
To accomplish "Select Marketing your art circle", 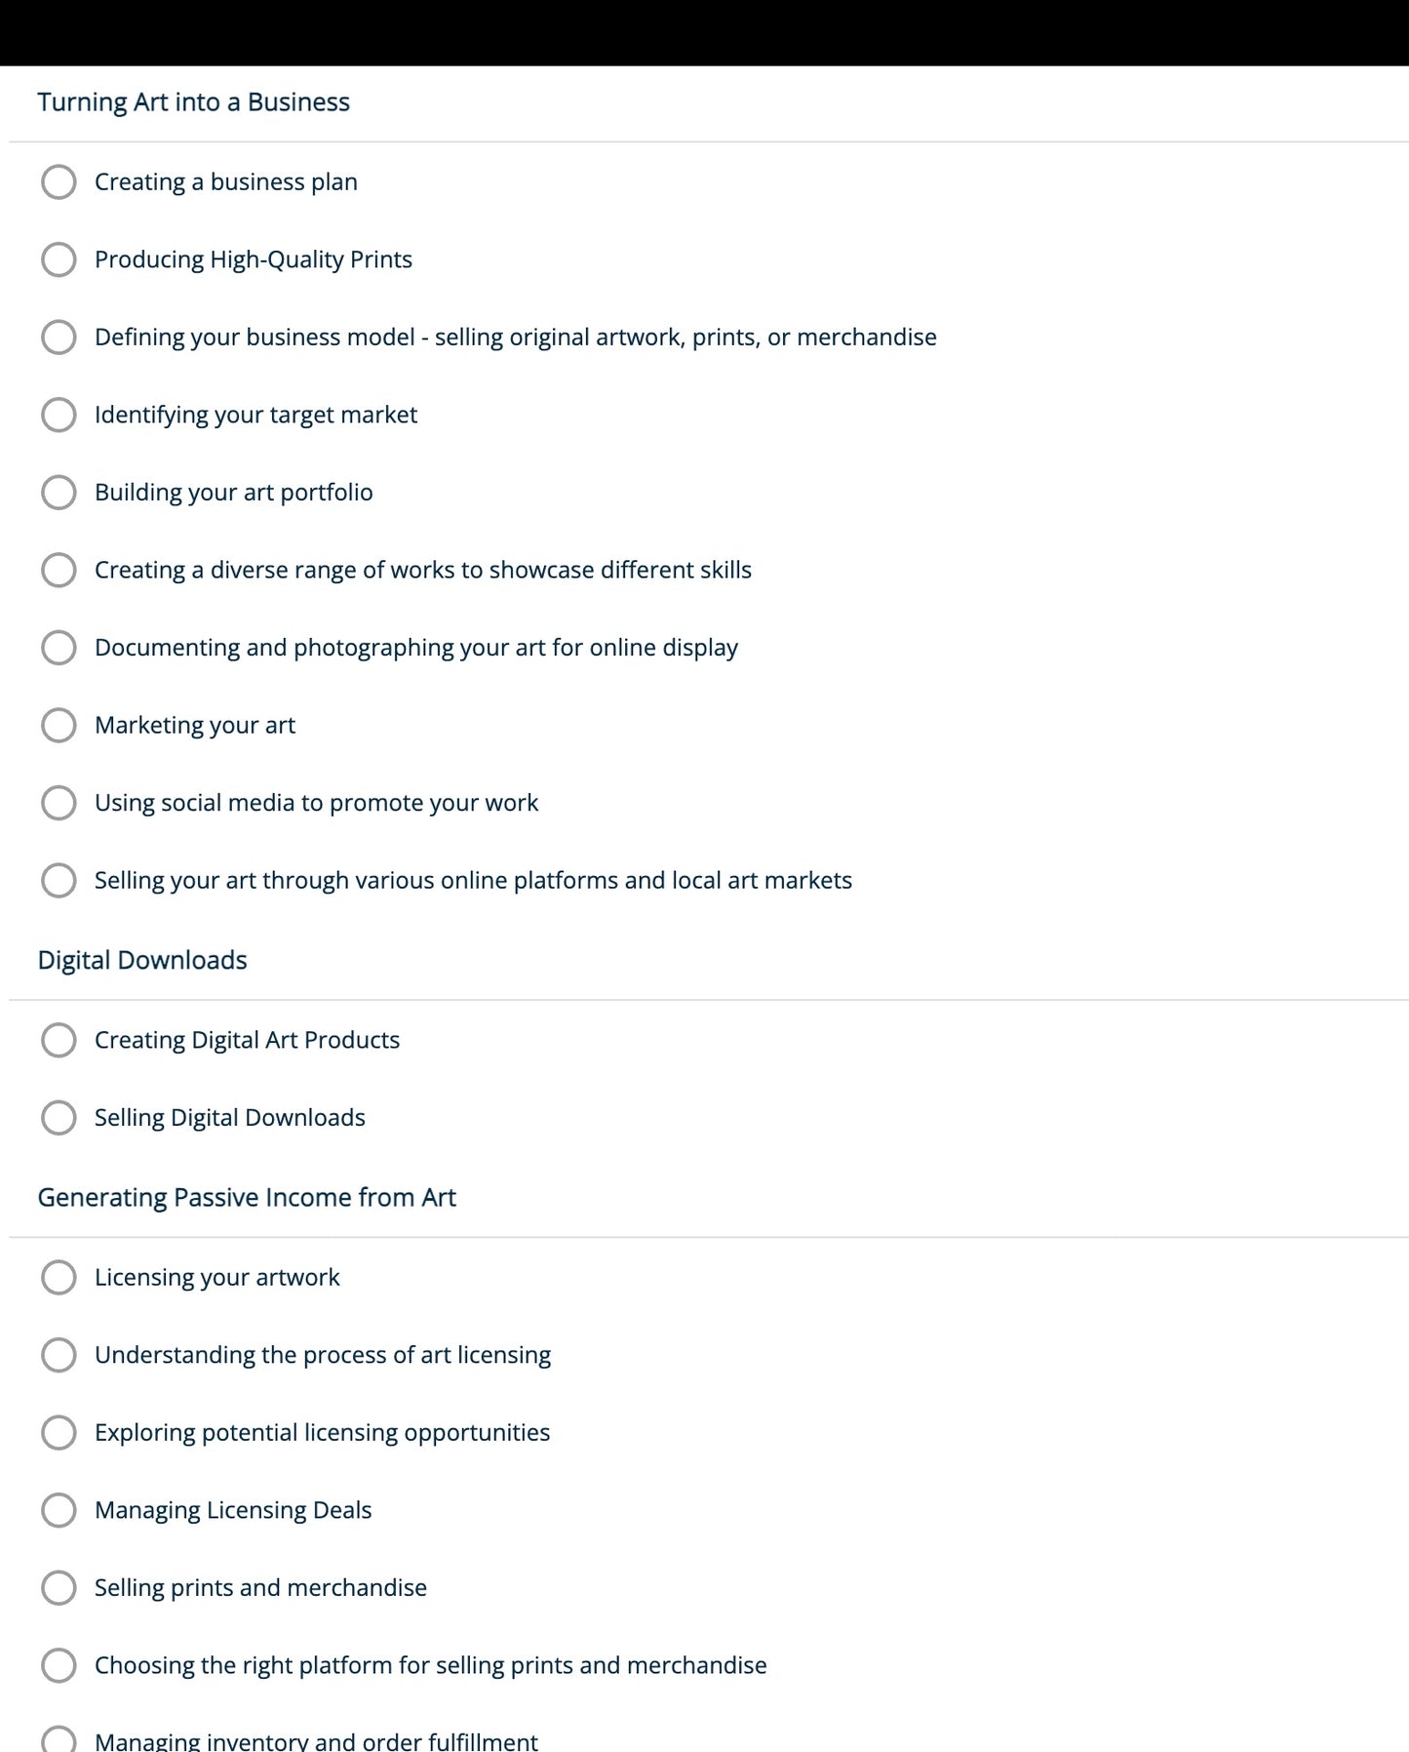I will (x=59, y=725).
